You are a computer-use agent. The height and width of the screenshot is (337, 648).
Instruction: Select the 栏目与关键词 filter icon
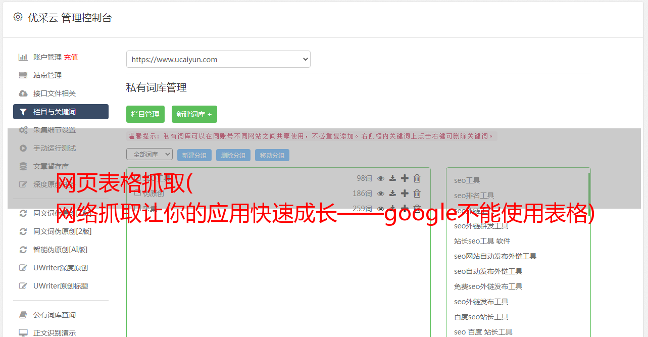[23, 112]
